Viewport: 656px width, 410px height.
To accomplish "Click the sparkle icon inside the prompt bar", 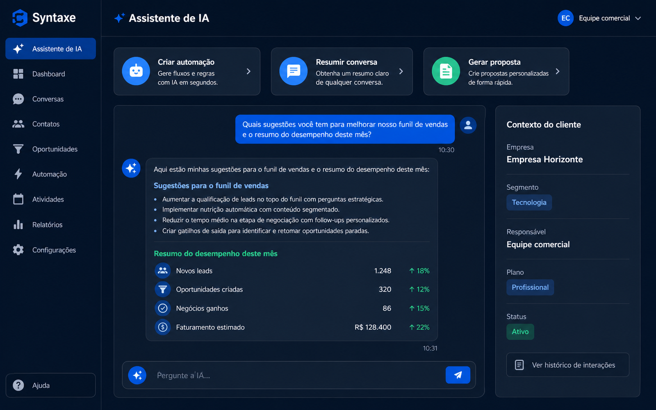I will pyautogui.click(x=137, y=375).
